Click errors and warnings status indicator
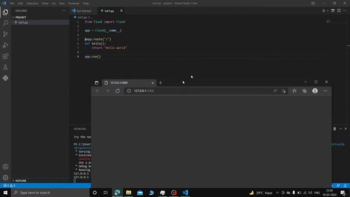 [9, 186]
